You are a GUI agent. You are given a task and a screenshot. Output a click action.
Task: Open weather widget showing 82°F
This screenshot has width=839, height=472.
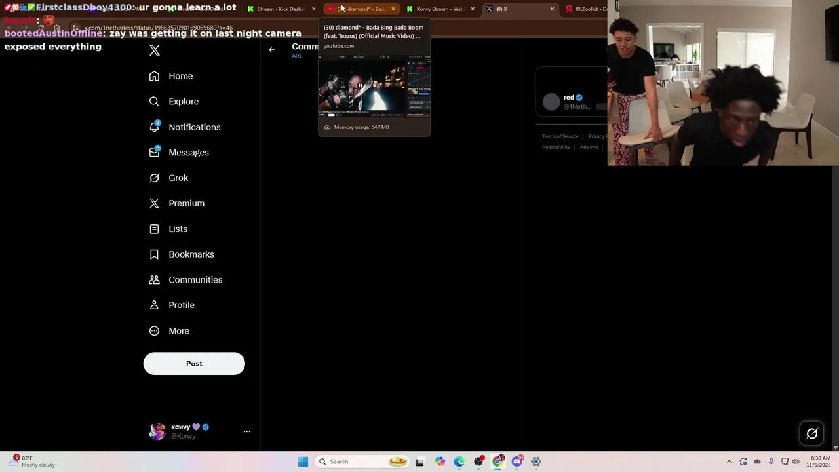point(33,462)
